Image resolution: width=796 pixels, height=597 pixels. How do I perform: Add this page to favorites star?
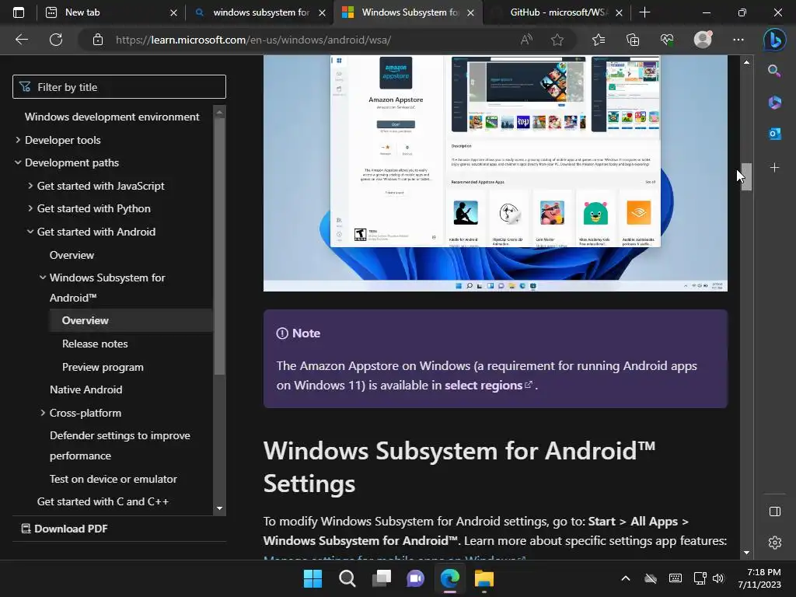coord(557,40)
